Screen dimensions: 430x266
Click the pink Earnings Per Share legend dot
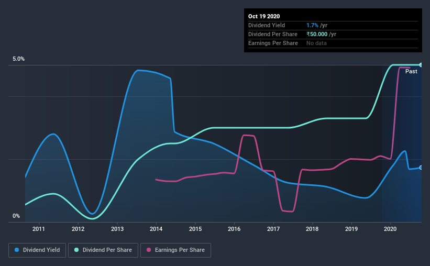coord(149,250)
